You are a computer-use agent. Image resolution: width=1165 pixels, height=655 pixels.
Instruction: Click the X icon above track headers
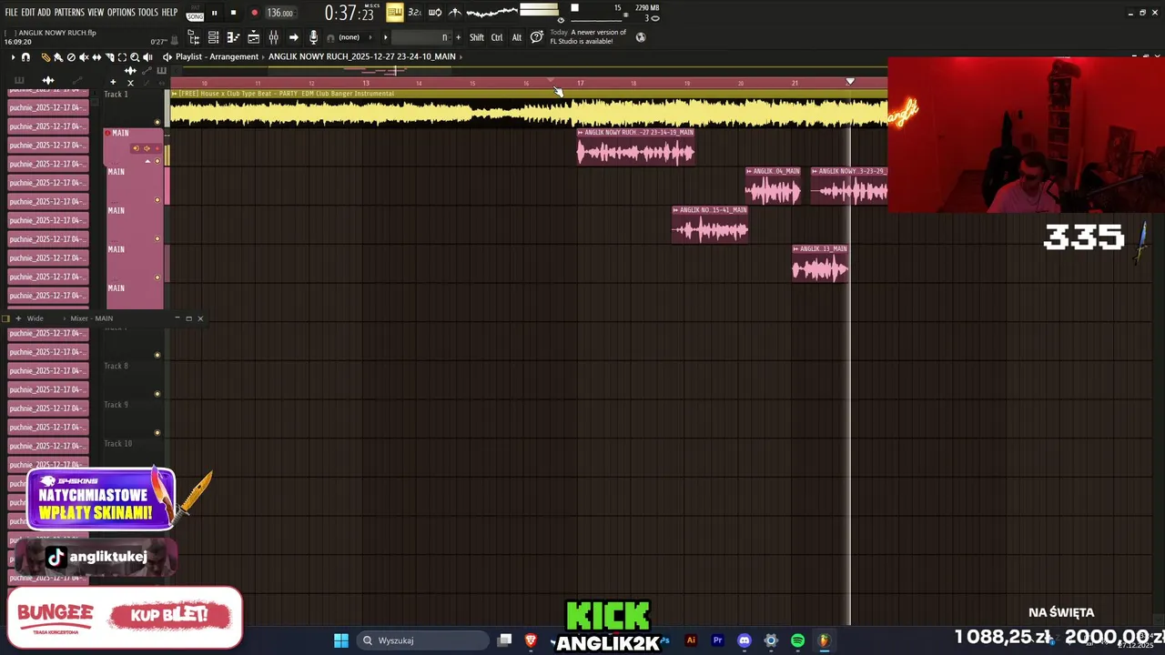[130, 83]
